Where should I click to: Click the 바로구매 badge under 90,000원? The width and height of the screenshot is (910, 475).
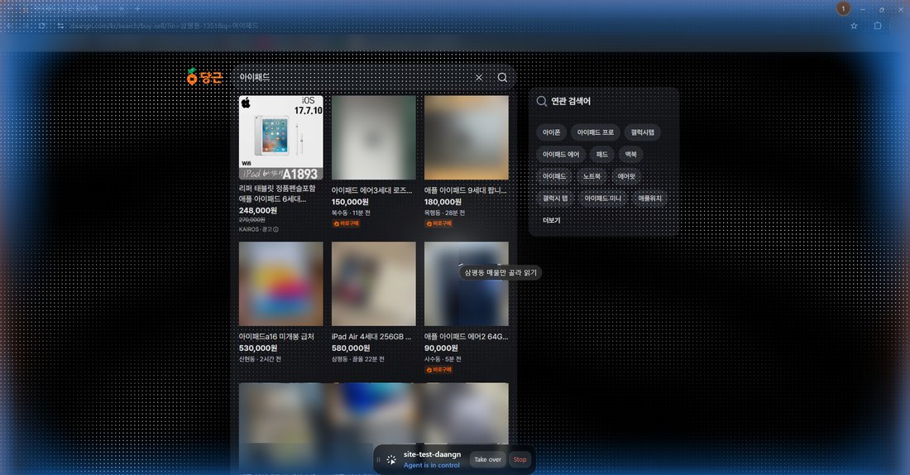pyautogui.click(x=438, y=370)
